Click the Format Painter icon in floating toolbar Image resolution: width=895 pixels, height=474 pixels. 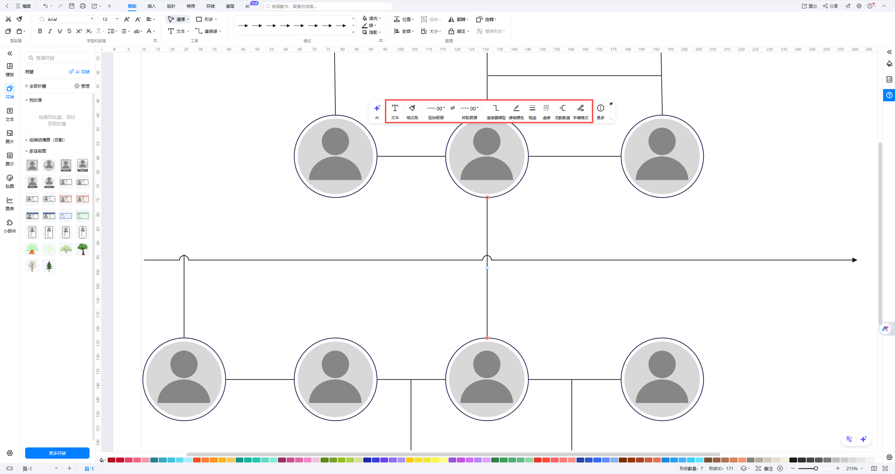(412, 108)
